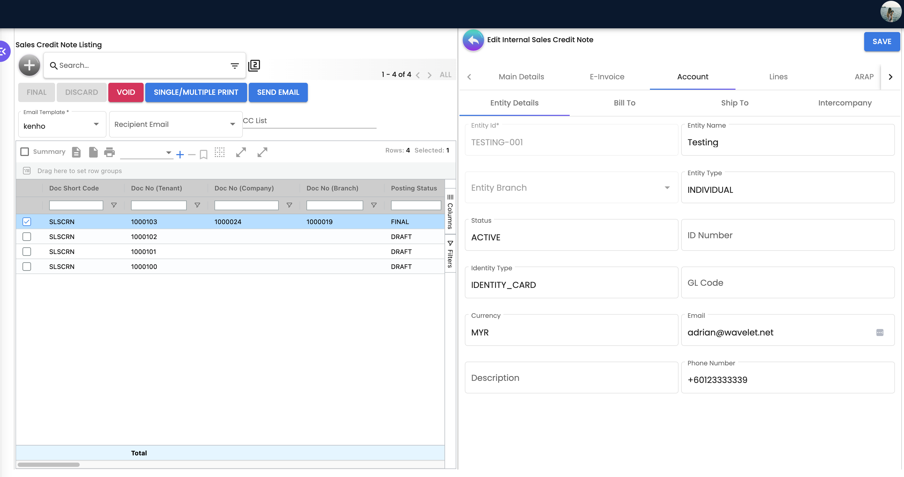Click ALL in the pagination
The image size is (904, 477).
click(x=445, y=75)
